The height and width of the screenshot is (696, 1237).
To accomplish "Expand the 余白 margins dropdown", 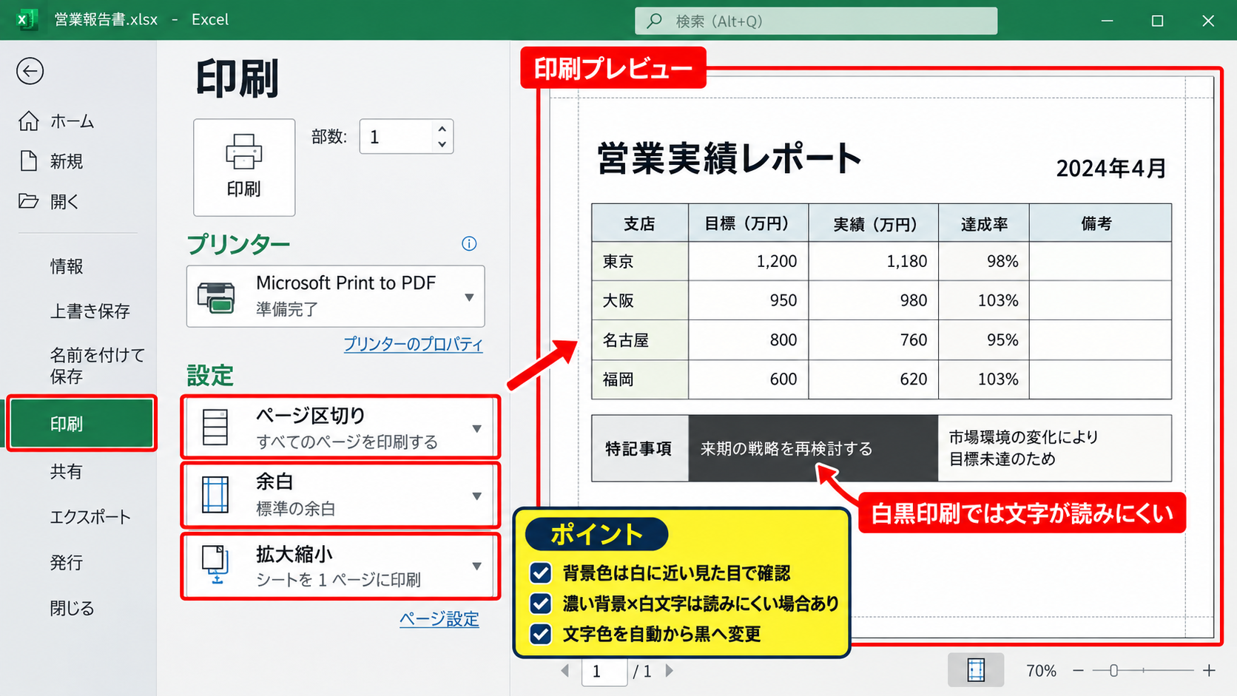I will pyautogui.click(x=477, y=496).
